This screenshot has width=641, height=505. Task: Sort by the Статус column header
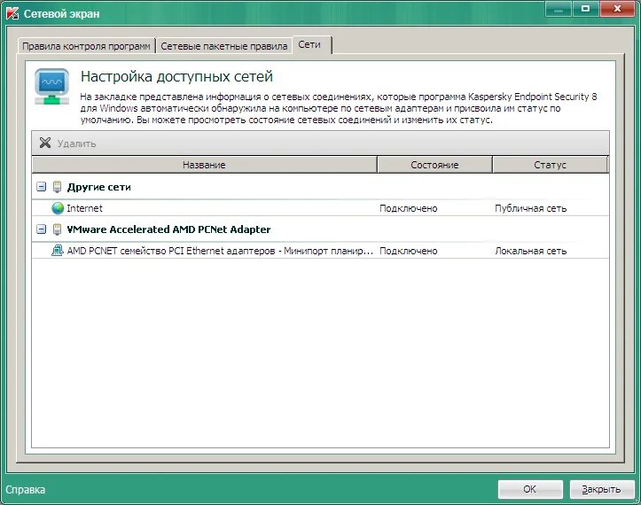click(x=551, y=165)
